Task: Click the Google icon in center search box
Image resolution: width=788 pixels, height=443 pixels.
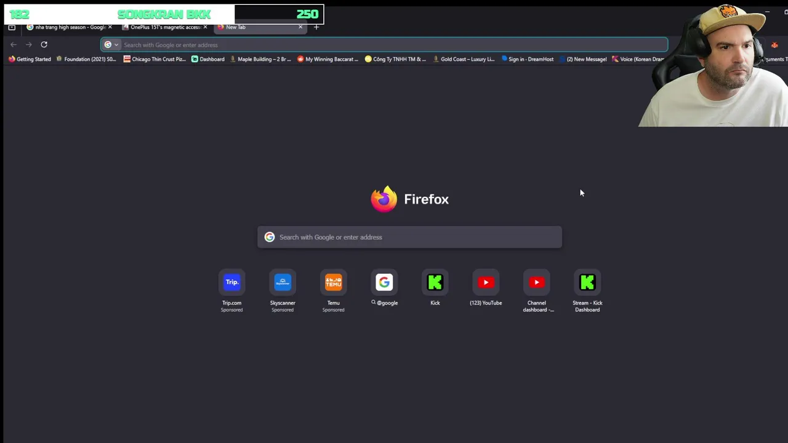Action: (x=270, y=237)
